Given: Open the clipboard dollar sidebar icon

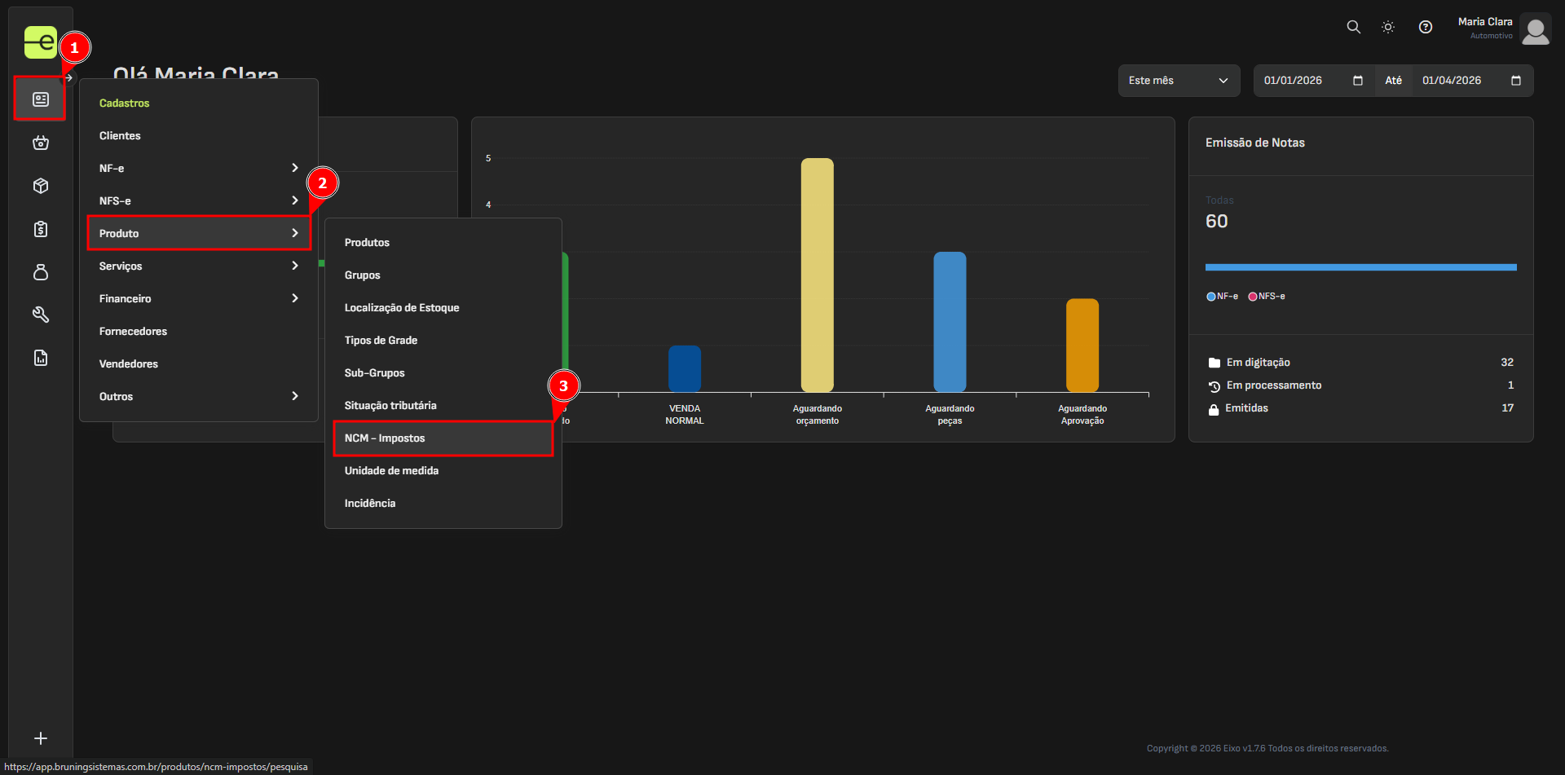Looking at the screenshot, I should tap(40, 229).
